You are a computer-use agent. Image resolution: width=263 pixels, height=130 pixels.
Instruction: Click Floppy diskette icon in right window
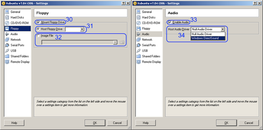pos(138,29)
